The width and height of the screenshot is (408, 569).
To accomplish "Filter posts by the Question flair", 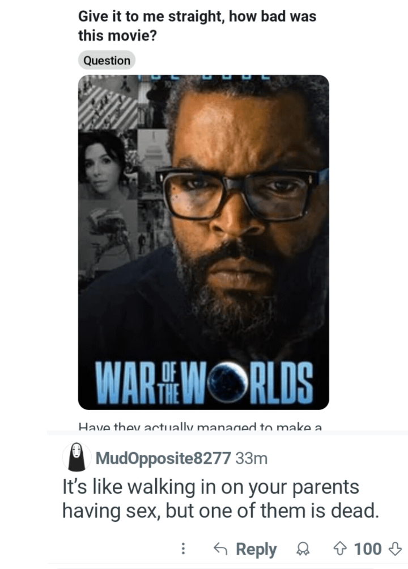I will click(107, 60).
